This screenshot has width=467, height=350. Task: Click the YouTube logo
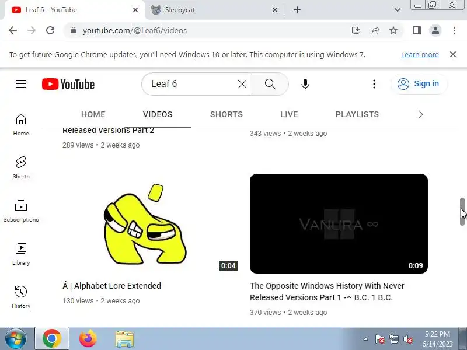[68, 84]
